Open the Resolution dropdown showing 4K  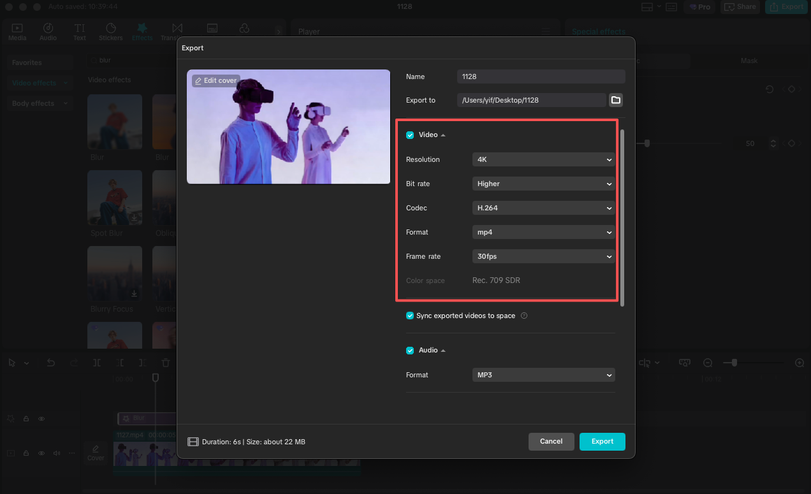click(x=543, y=159)
